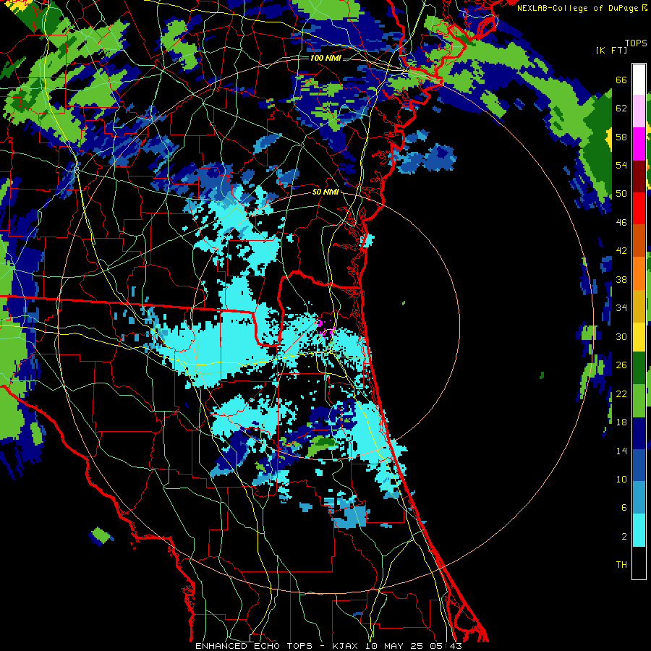The image size is (651, 651).
Task: Click the legend value "18"
Action: tap(621, 422)
